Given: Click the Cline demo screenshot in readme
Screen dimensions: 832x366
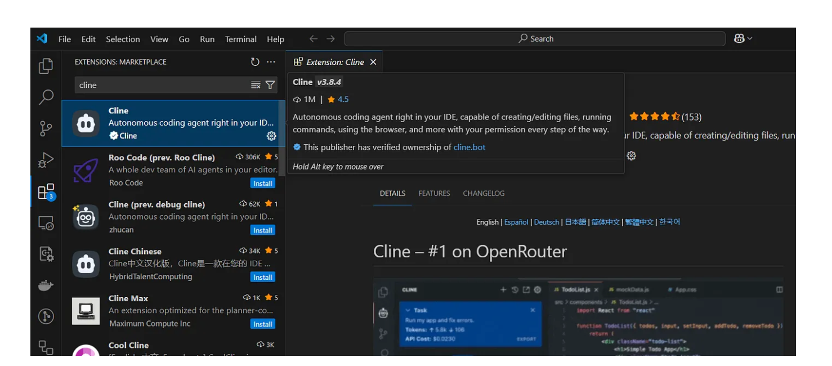Looking at the screenshot, I should [x=578, y=317].
